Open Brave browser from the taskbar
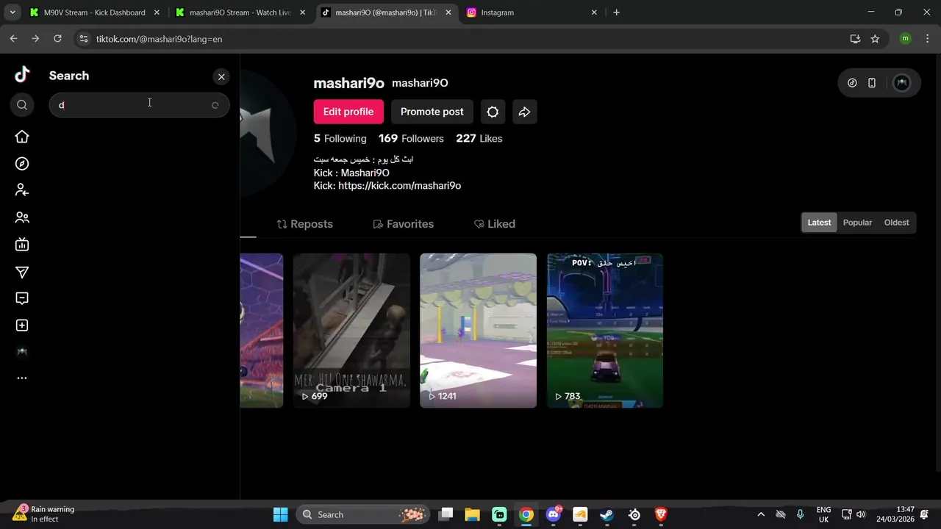Image resolution: width=941 pixels, height=529 pixels. click(x=661, y=514)
